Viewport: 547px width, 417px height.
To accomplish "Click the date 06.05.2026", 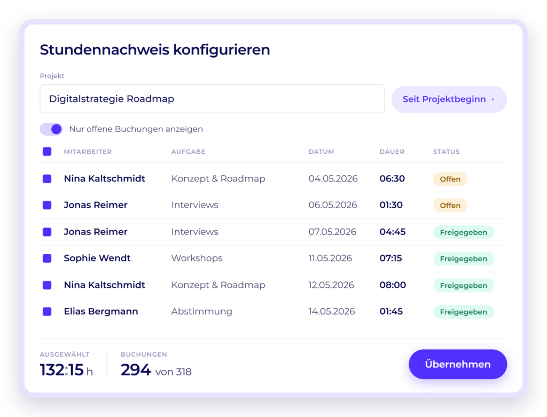I will point(333,205).
